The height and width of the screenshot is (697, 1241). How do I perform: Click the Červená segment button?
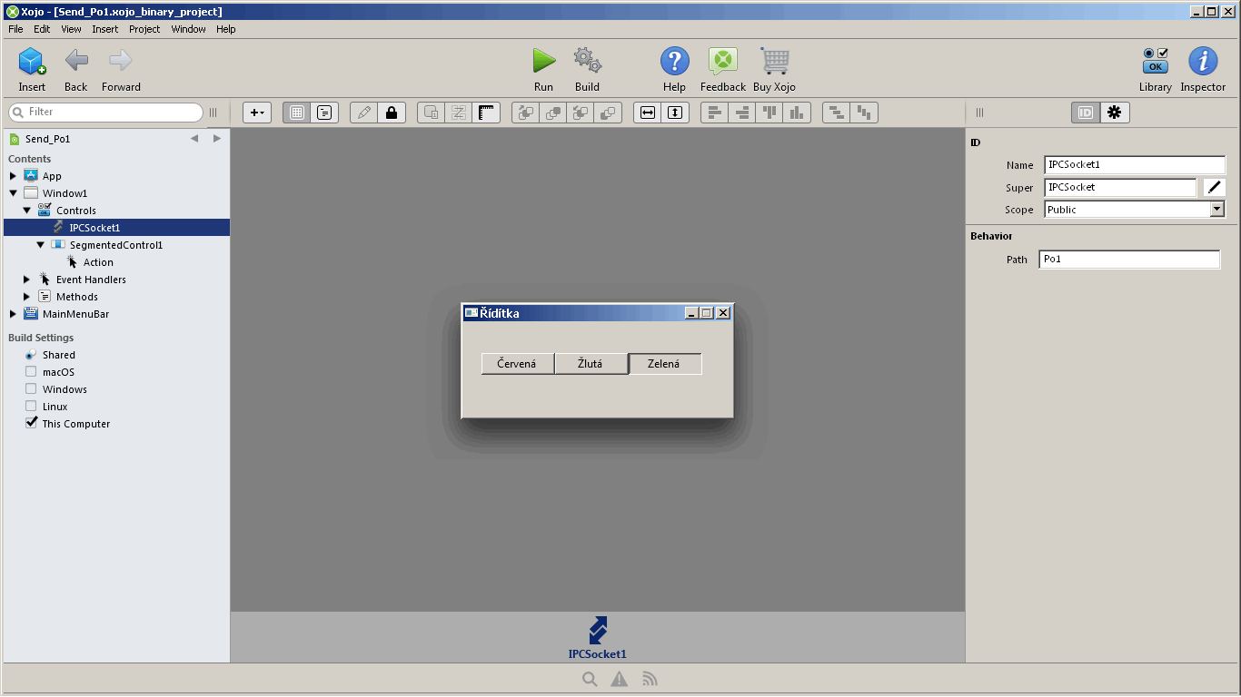pyautogui.click(x=517, y=364)
